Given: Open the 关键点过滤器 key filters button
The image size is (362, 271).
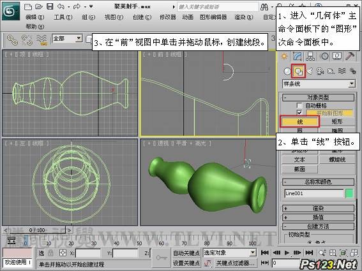Looking at the screenshot, I should point(236,263).
